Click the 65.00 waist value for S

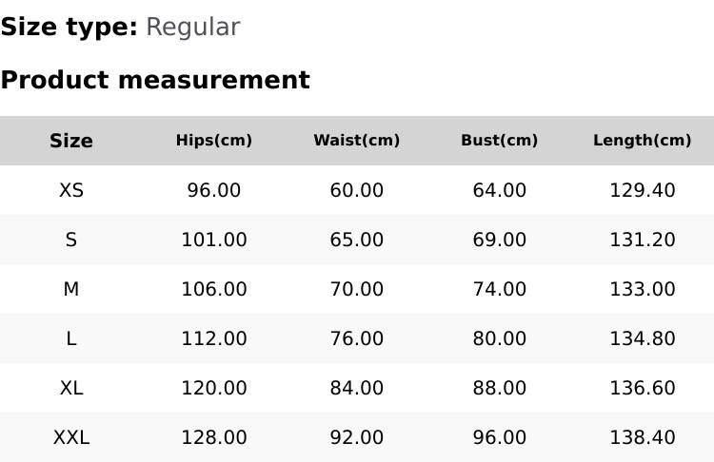click(357, 240)
